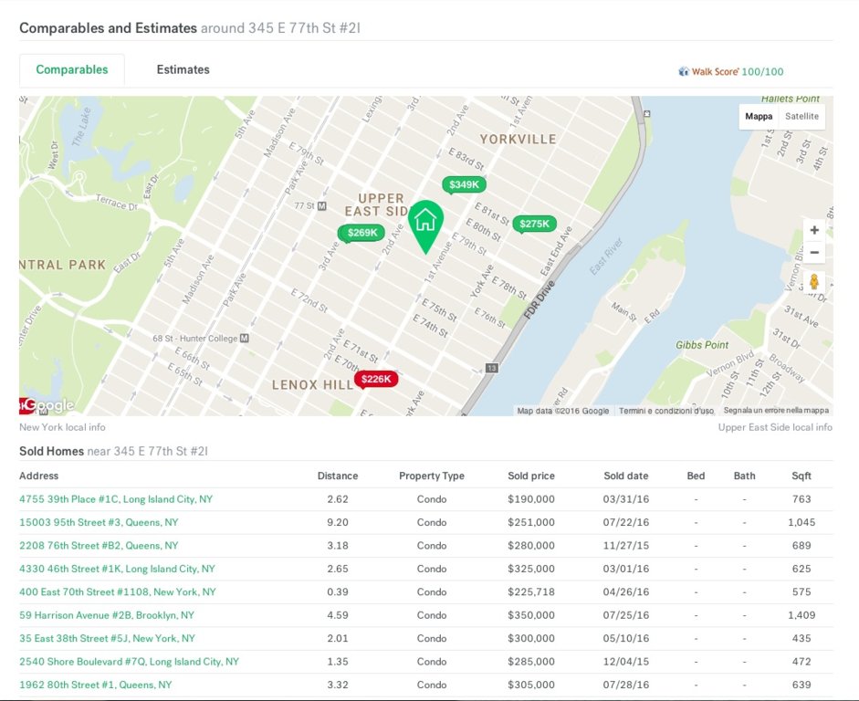This screenshot has height=701, width=859.
Task: Zoom in the map with plus button
Action: coord(814,230)
